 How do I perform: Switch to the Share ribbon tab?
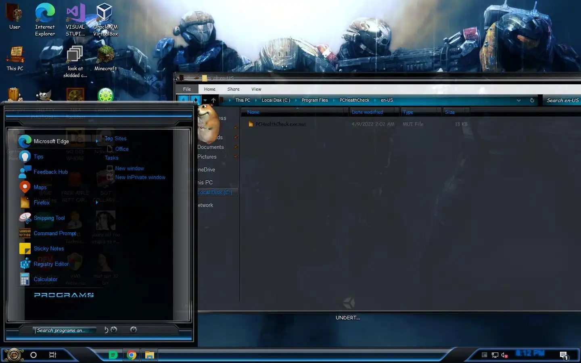coord(233,89)
